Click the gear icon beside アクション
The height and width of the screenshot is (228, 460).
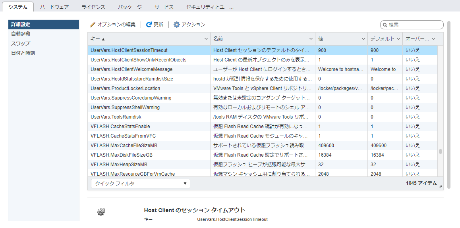tap(177, 25)
